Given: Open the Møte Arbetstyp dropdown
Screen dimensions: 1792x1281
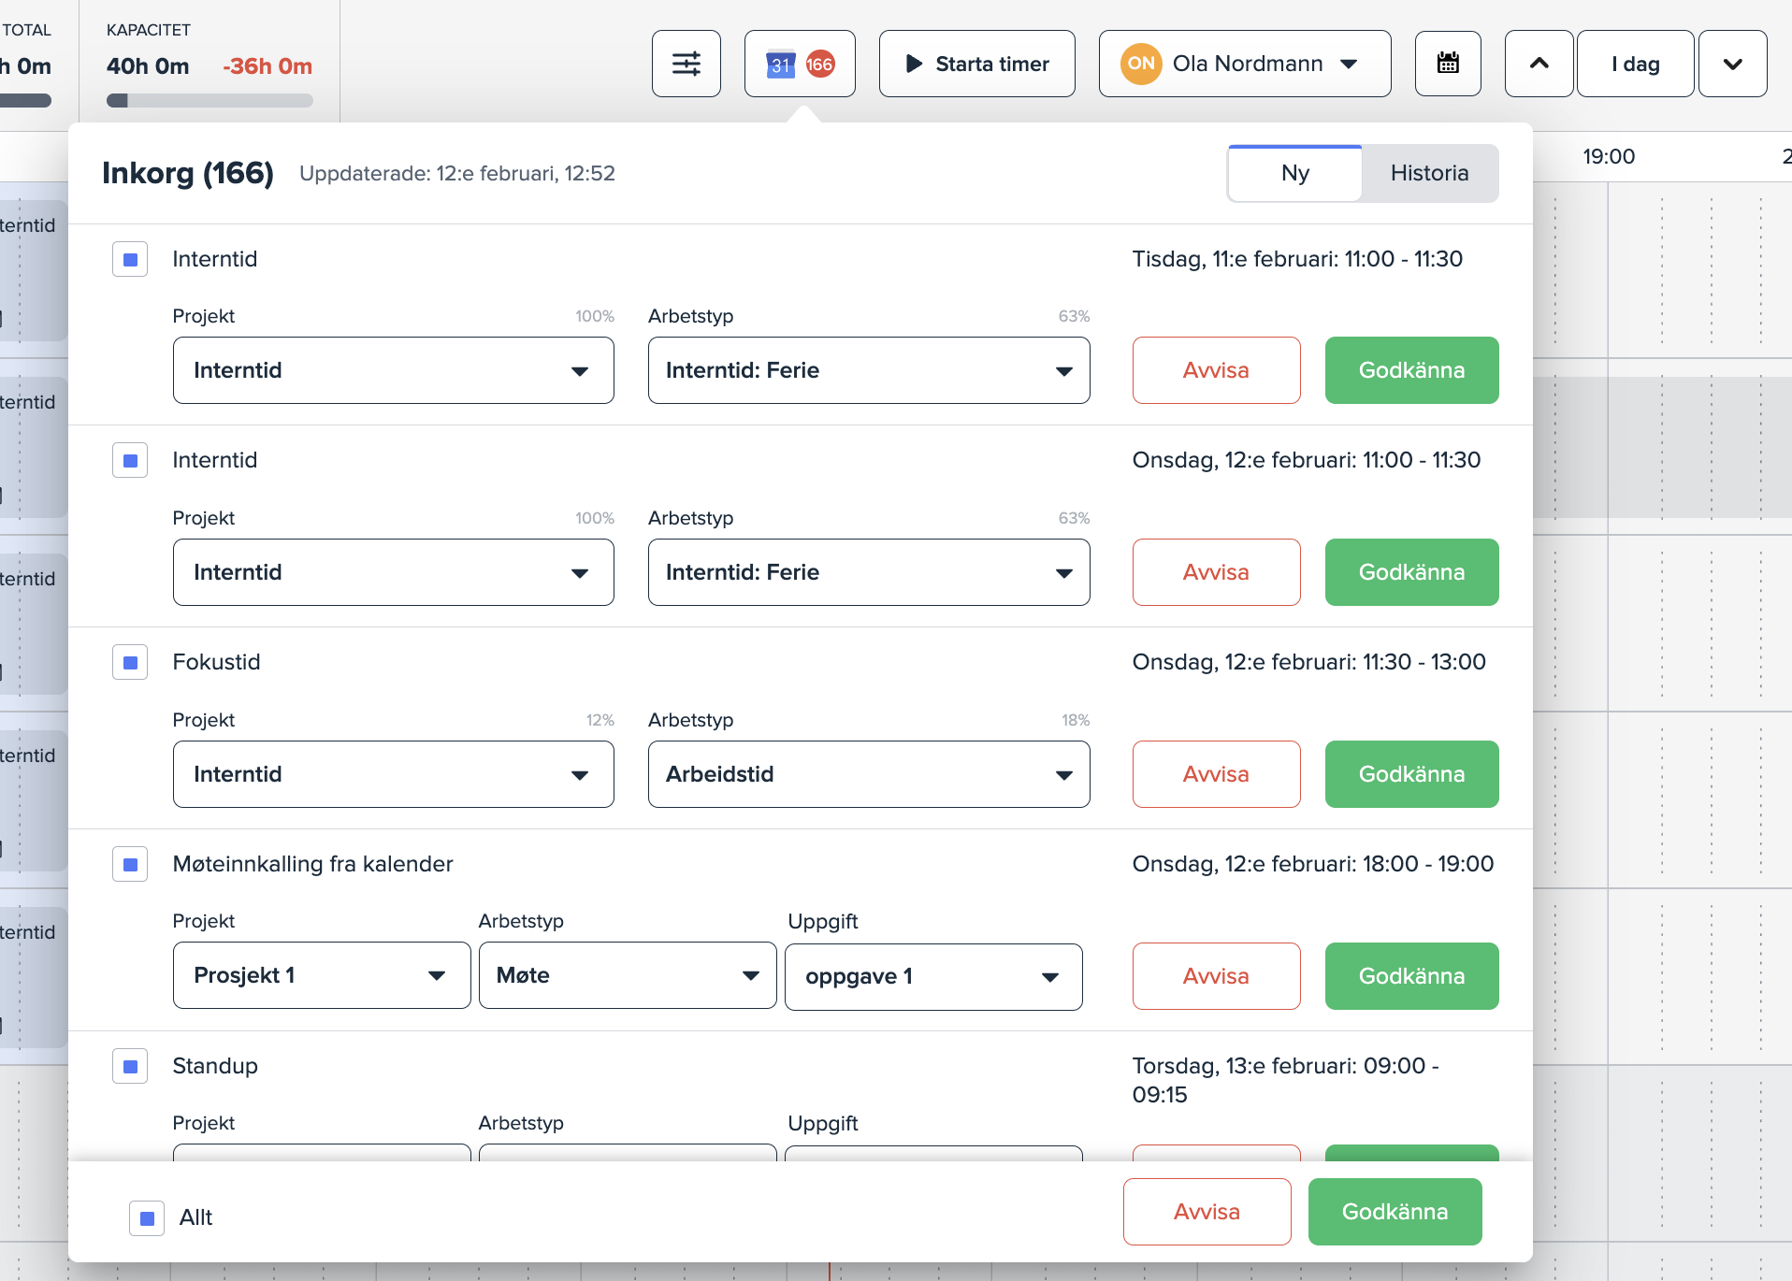Looking at the screenshot, I should click(x=628, y=975).
